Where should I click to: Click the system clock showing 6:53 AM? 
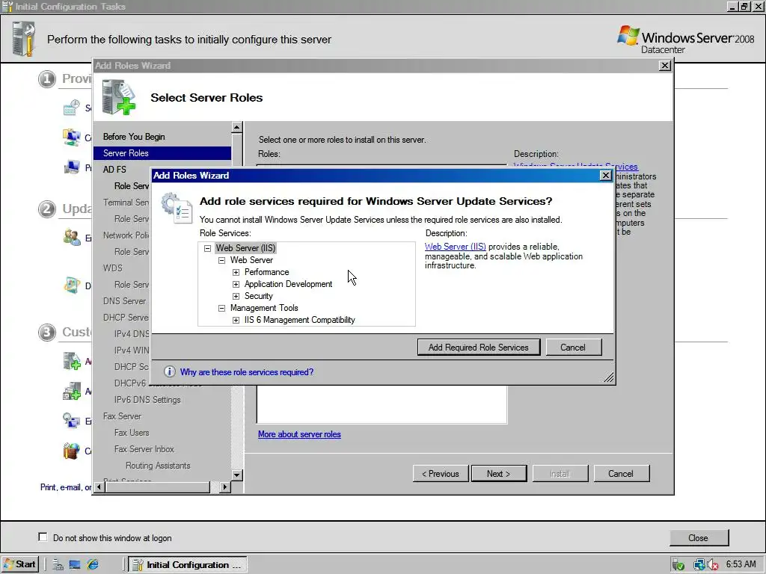point(741,564)
